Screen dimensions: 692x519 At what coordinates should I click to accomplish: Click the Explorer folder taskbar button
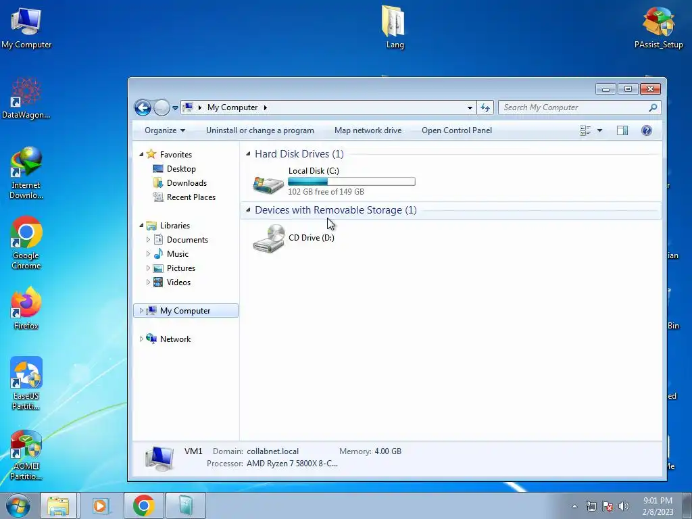[x=58, y=505]
